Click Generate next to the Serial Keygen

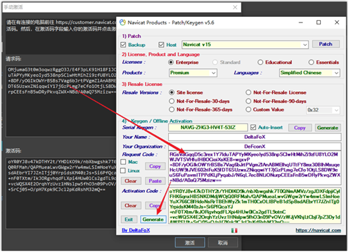[x=327, y=127]
